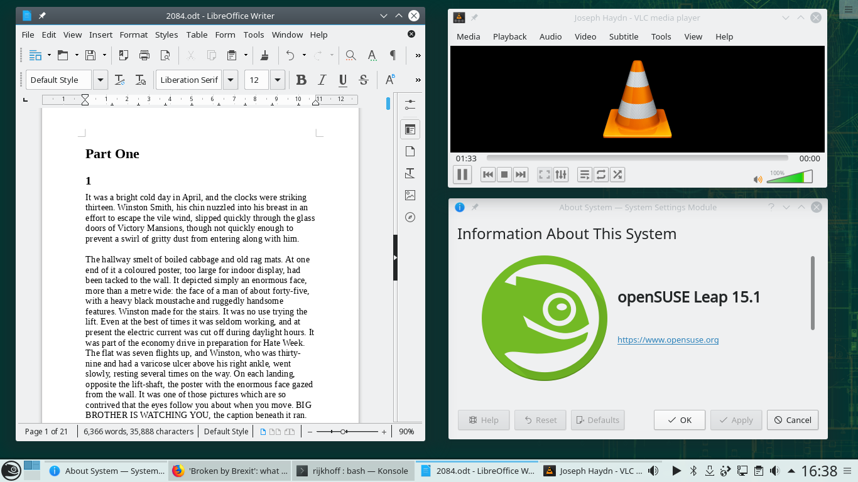Screen dimensions: 858x482
Task: Toggle VLC loop repeat mode
Action: (601, 174)
